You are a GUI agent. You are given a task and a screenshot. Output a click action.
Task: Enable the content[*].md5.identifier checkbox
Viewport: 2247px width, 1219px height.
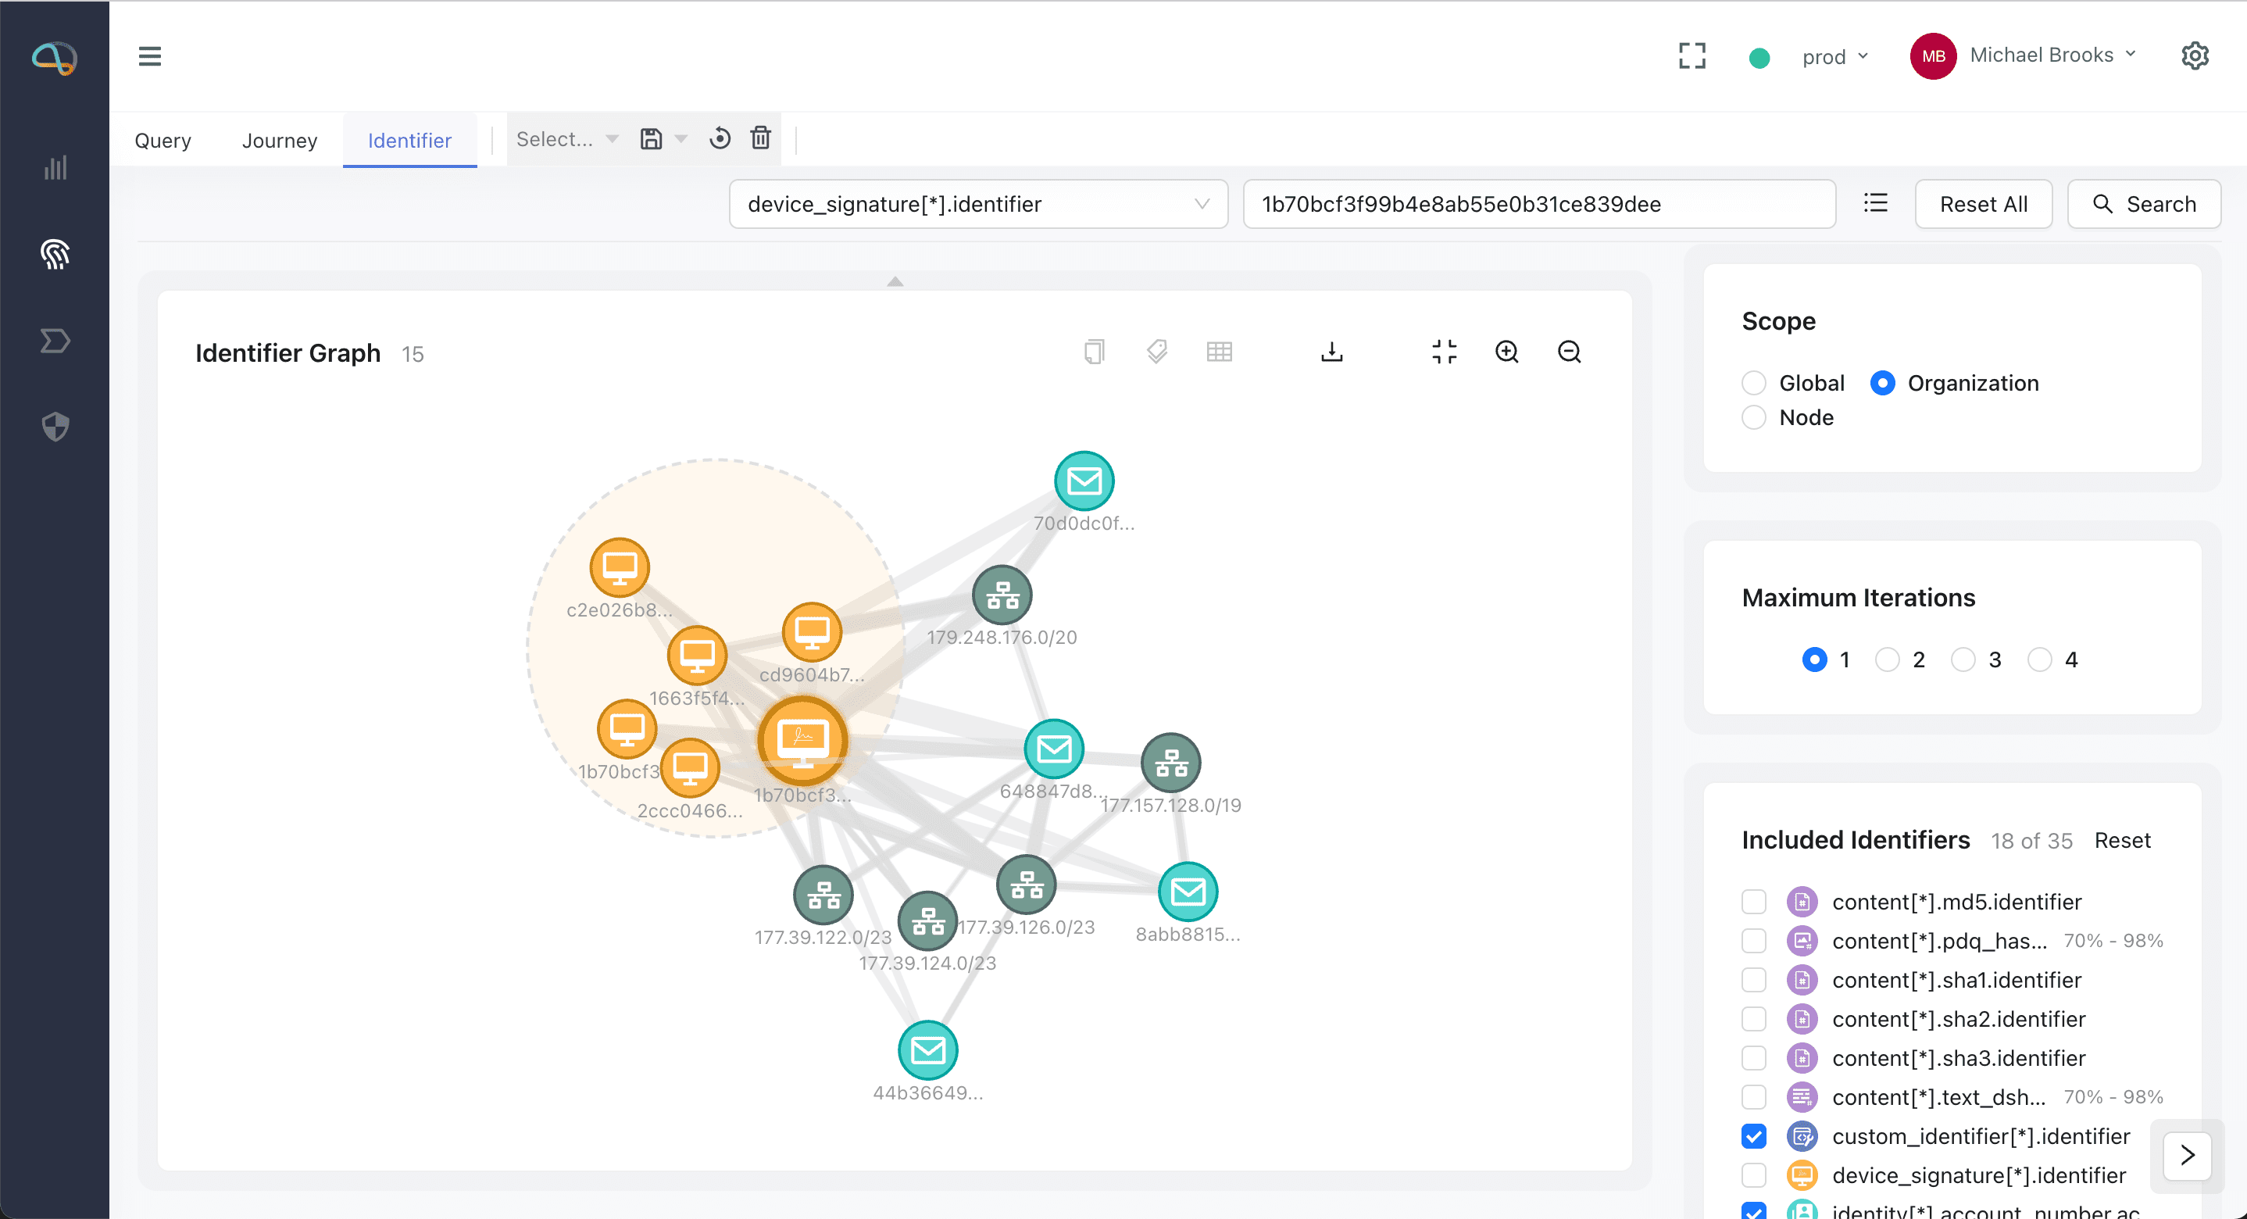tap(1753, 902)
